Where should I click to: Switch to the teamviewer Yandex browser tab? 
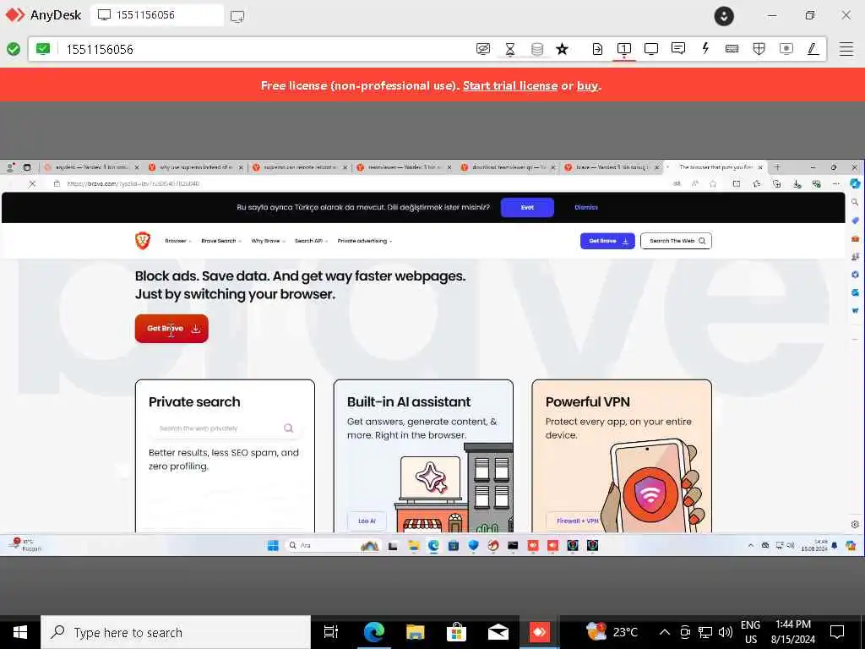pos(404,166)
